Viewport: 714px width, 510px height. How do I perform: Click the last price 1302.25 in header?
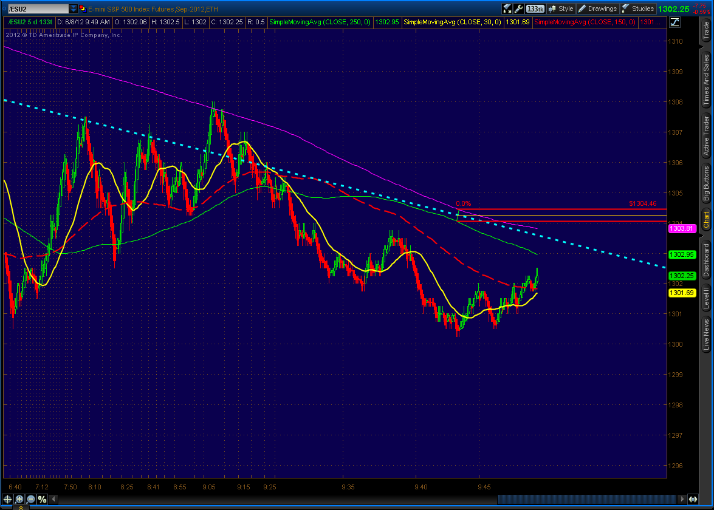(673, 9)
